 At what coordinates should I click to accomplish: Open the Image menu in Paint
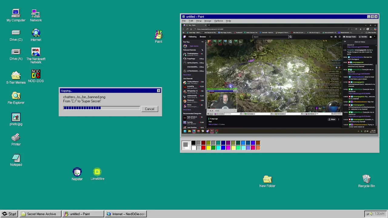[208, 21]
